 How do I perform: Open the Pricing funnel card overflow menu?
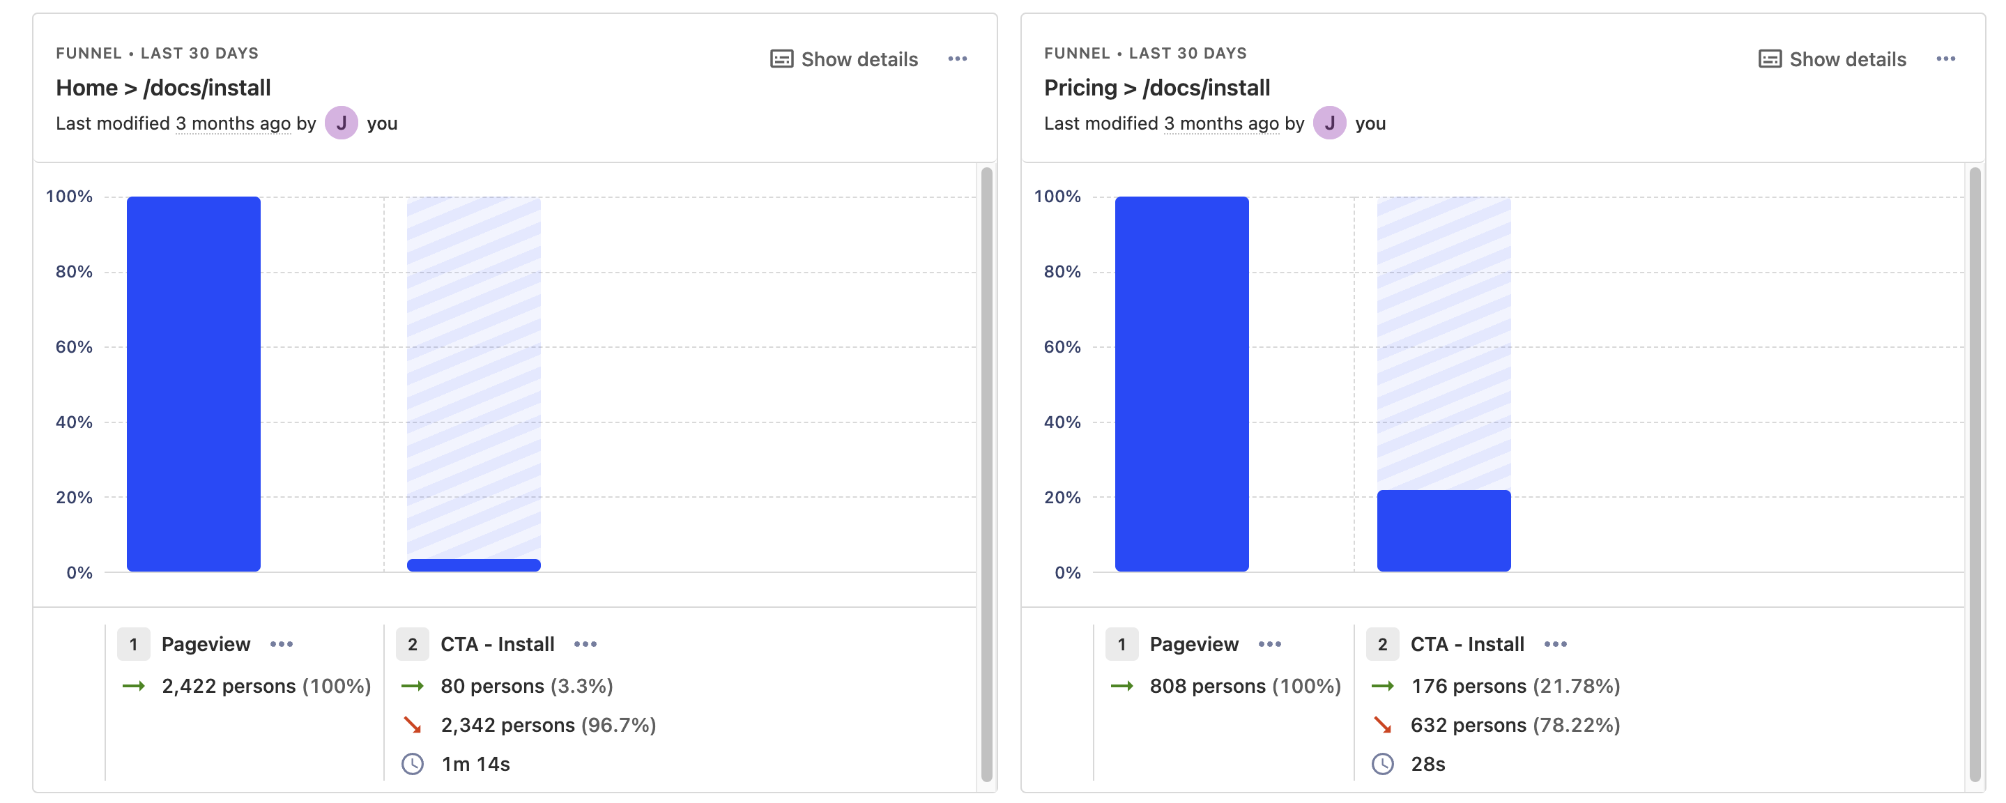pos(1946,59)
